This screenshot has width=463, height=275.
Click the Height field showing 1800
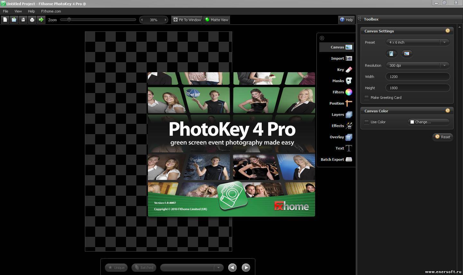[x=418, y=88]
